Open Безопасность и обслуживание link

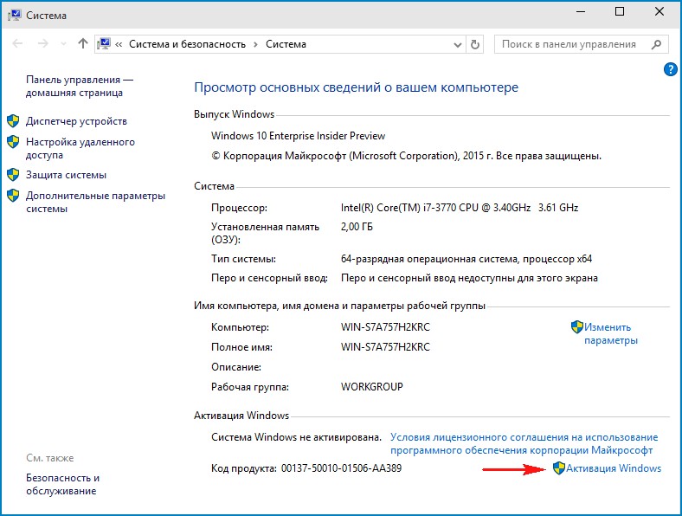62,484
